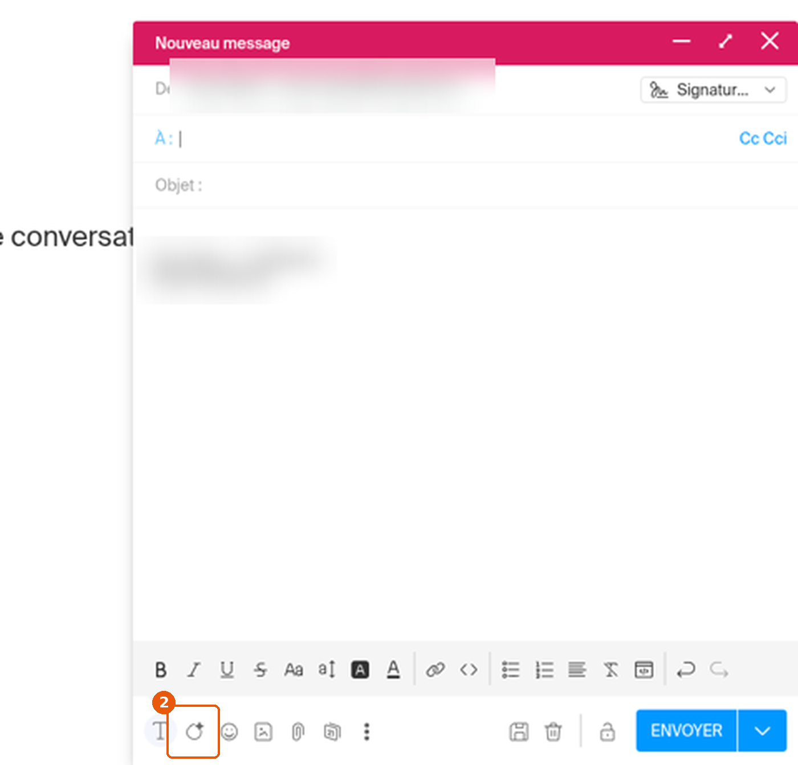The height and width of the screenshot is (765, 798).
Task: Underline the selected text
Action: (227, 670)
